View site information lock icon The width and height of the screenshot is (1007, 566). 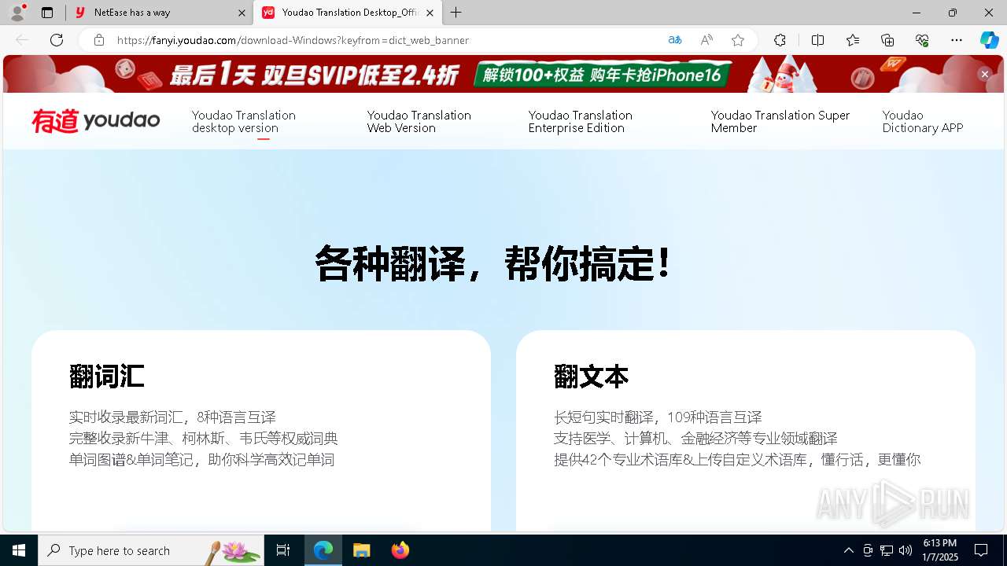click(x=98, y=40)
